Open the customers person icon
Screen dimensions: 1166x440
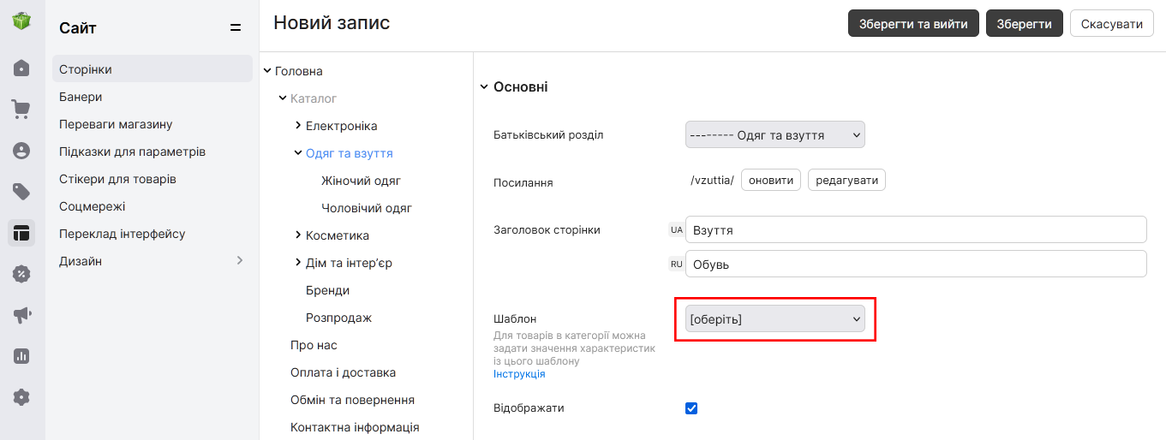[x=21, y=151]
